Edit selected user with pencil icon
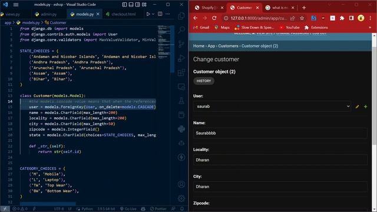 point(357,107)
